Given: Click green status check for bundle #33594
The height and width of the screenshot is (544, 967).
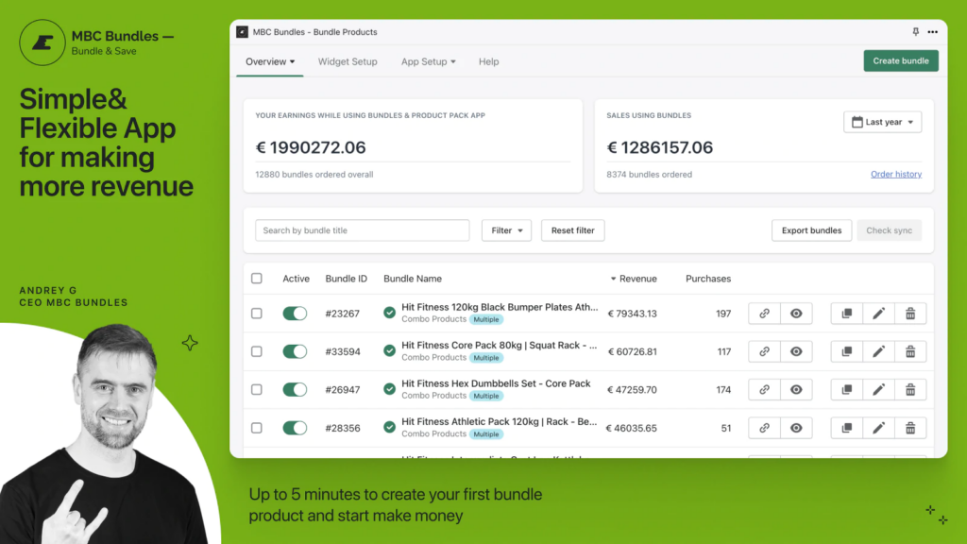Looking at the screenshot, I should (x=389, y=351).
